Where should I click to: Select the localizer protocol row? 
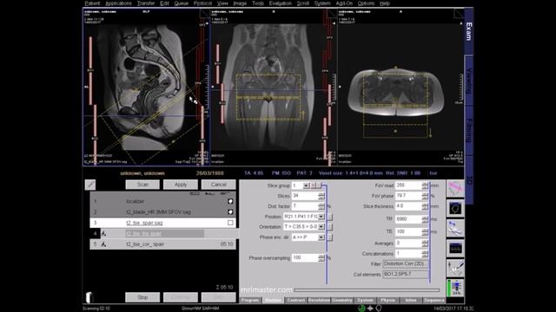coord(162,201)
